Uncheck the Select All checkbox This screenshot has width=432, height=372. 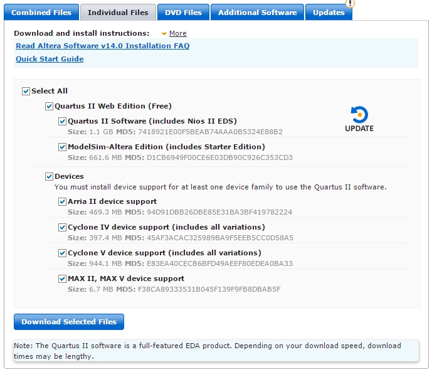pyautogui.click(x=26, y=91)
